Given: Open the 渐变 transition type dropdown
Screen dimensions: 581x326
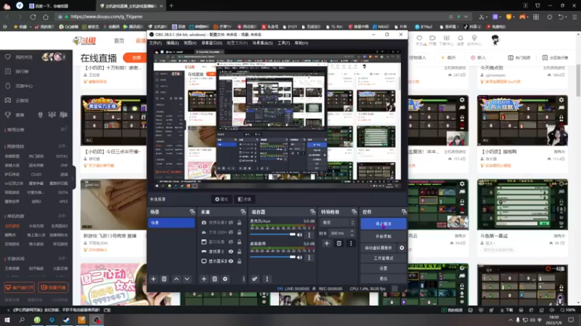Looking at the screenshot, I should 338,222.
